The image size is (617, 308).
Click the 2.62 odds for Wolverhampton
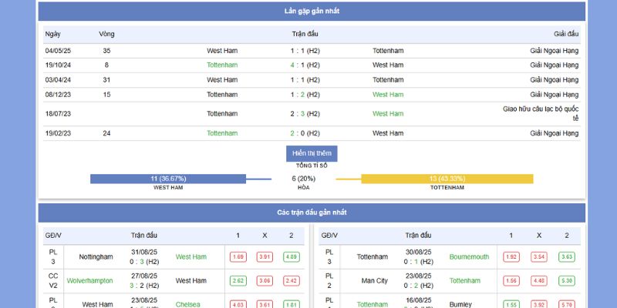click(238, 281)
